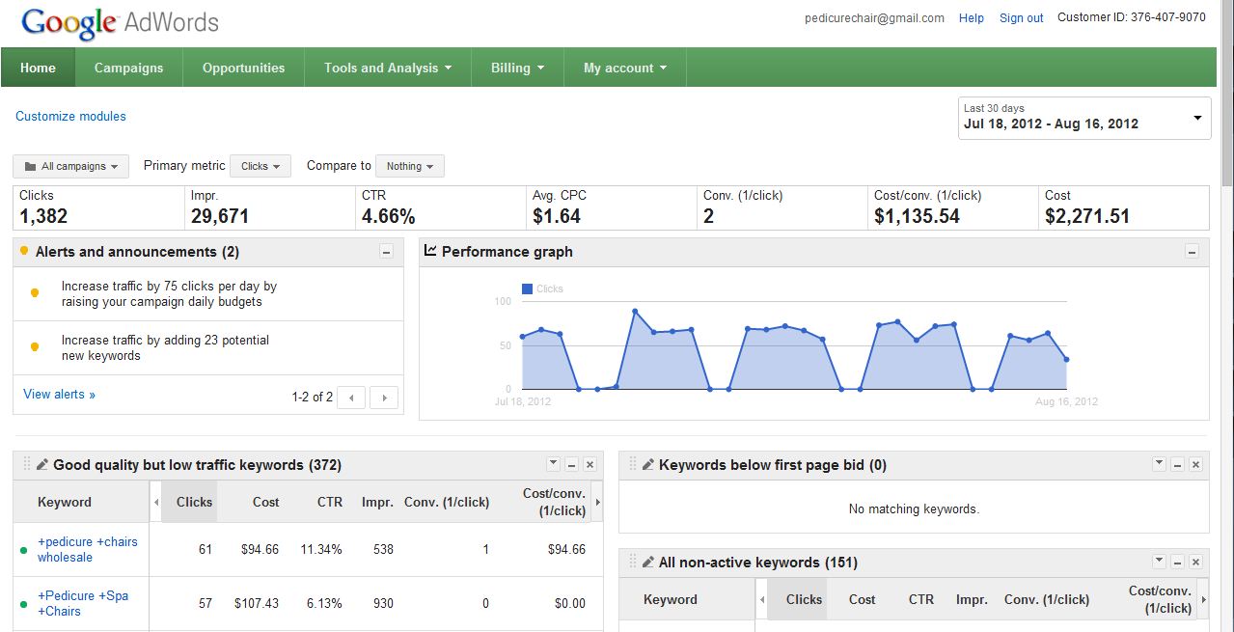The image size is (1234, 632).
Task: Sort Good quality table by Clicks column
Action: tap(194, 502)
